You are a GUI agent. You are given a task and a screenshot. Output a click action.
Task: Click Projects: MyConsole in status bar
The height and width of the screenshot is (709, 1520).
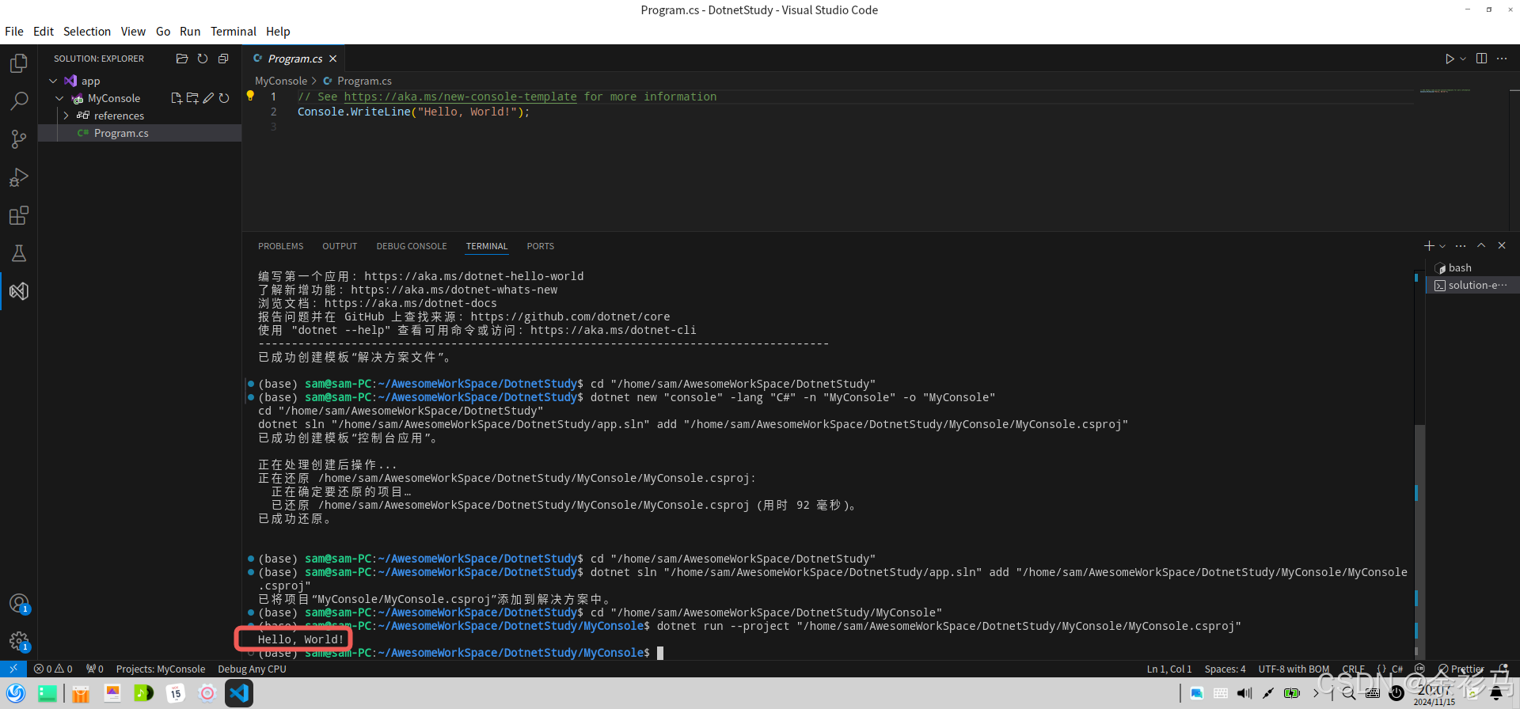pos(161,669)
